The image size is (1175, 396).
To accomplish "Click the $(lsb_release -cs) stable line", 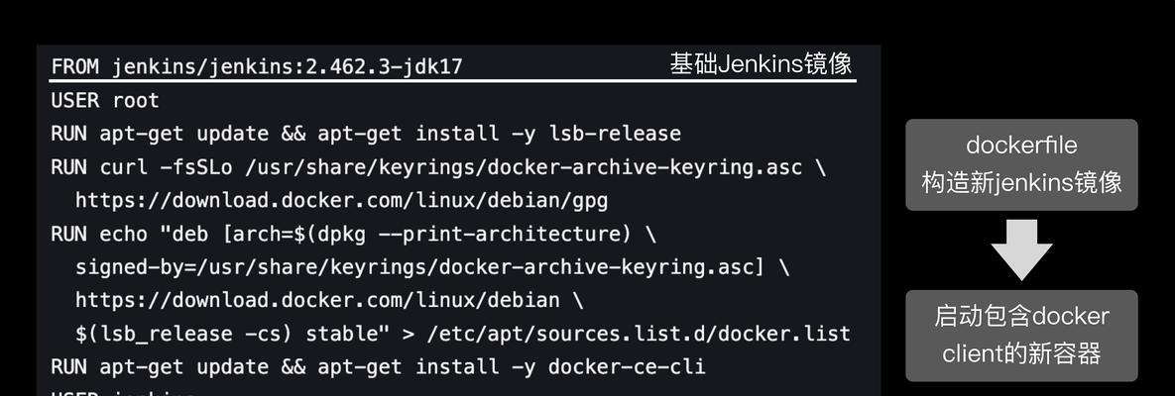I will [x=463, y=333].
